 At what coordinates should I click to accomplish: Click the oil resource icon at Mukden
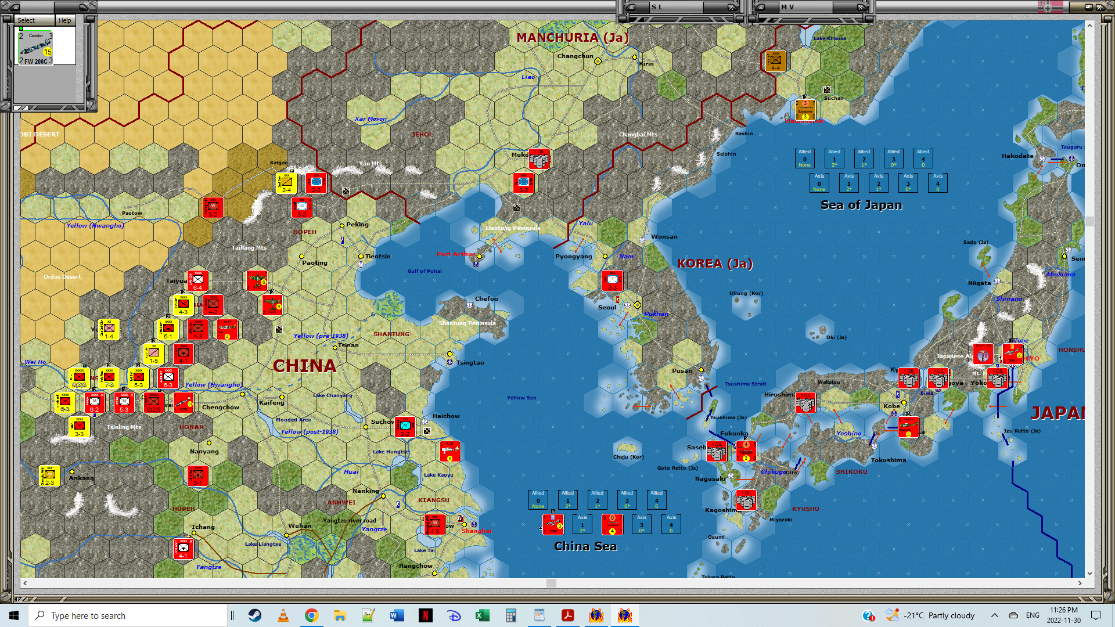539,158
